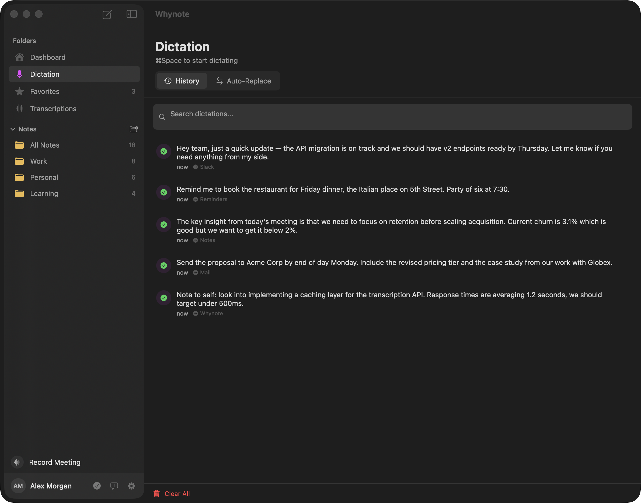Click green check icon on caching note
This screenshot has height=503, width=641.
point(164,298)
